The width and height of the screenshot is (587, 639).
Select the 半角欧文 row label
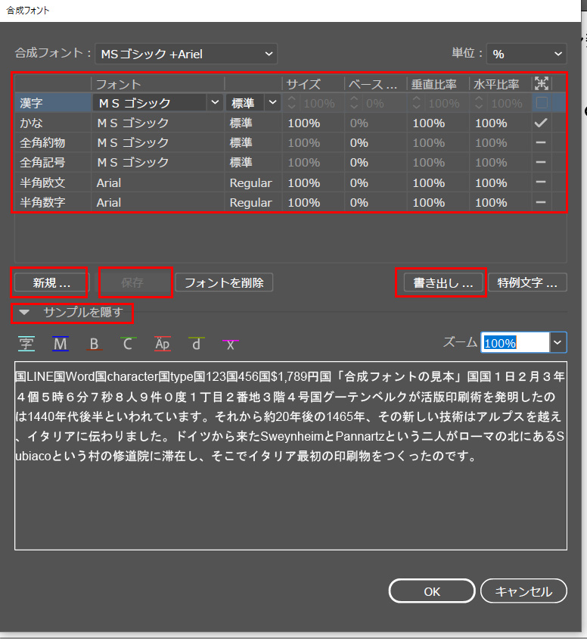point(42,182)
